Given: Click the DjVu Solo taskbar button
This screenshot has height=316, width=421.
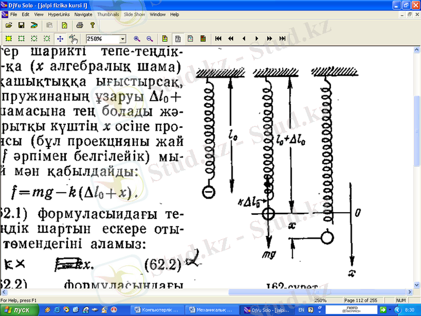Looking at the screenshot, I should 266,310.
